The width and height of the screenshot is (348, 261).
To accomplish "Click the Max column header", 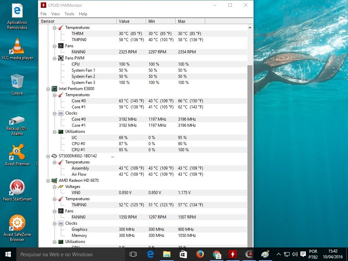I will 190,21.
